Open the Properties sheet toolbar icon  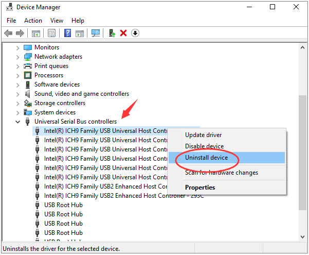click(51, 33)
